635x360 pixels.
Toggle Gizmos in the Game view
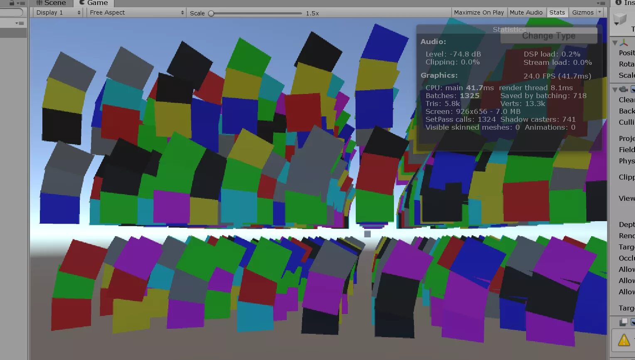tap(583, 12)
